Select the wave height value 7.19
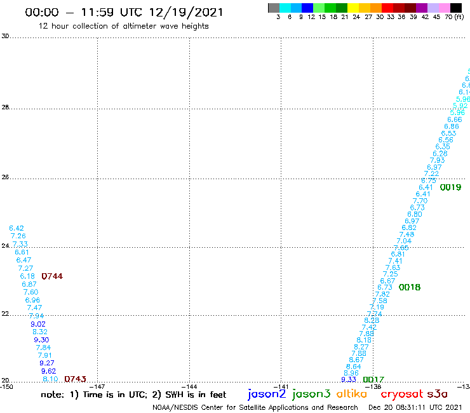The width and height of the screenshot is (470, 413). [377, 307]
